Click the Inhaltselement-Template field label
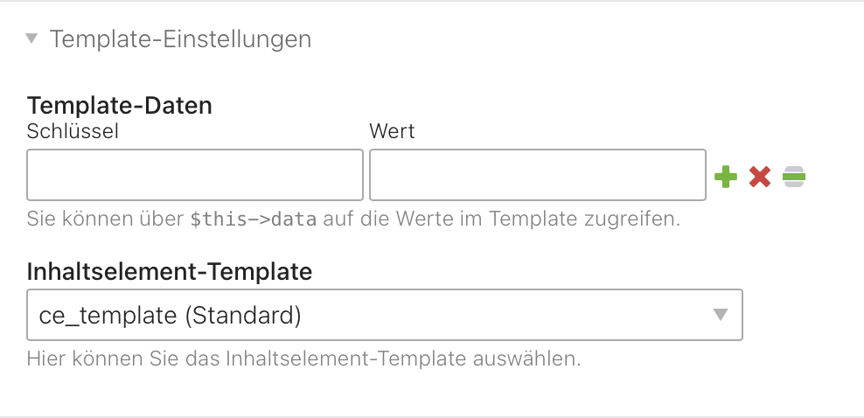864x418 pixels. [170, 271]
